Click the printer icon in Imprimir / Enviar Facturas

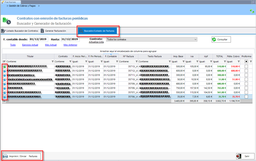pos(5,156)
